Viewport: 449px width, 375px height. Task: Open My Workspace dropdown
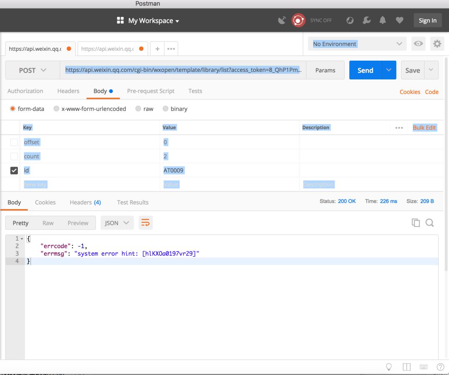tap(153, 21)
